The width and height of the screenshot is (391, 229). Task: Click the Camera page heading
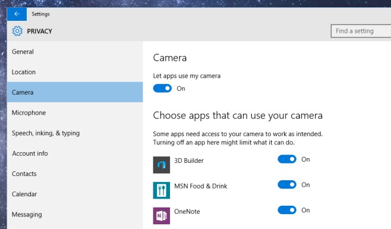(170, 58)
